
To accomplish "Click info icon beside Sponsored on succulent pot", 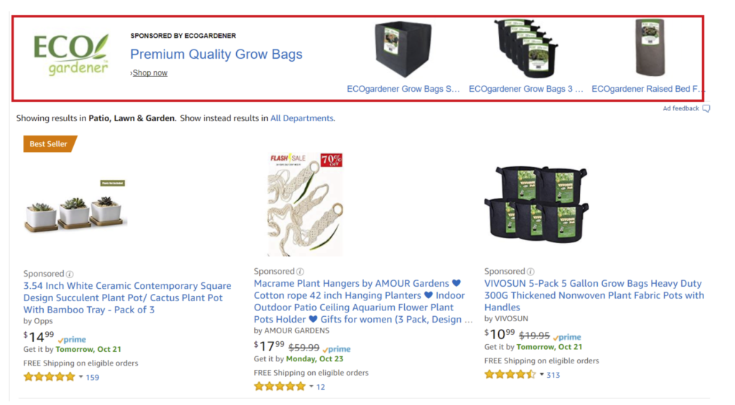I will click(x=70, y=274).
